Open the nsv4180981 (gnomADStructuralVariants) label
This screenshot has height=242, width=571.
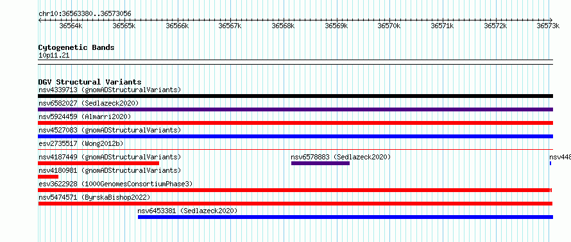click(x=110, y=170)
